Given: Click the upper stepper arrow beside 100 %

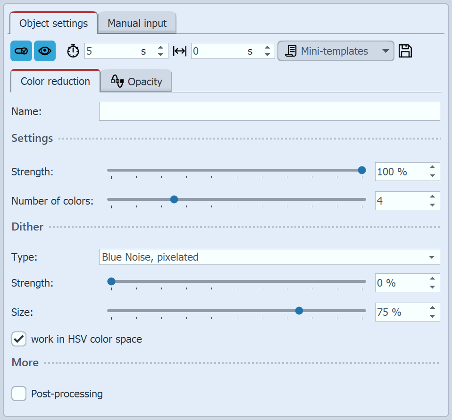Looking at the screenshot, I should pos(432,168).
